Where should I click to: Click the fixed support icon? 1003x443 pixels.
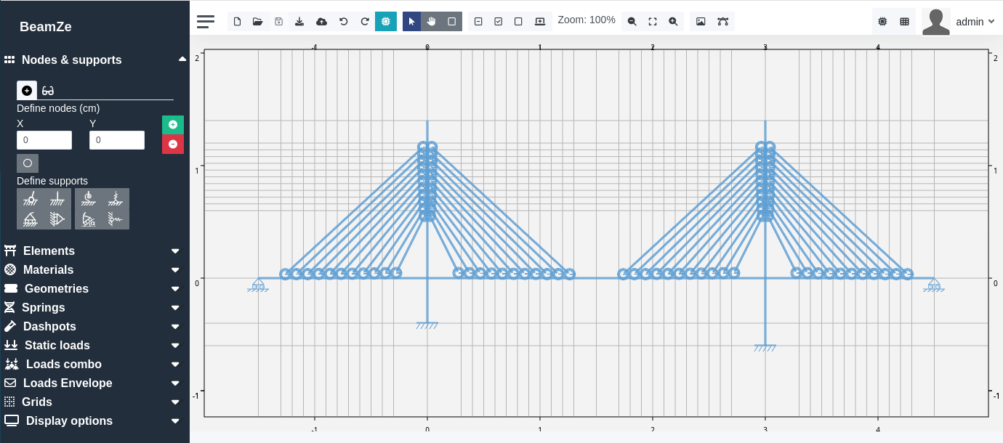[x=56, y=198]
